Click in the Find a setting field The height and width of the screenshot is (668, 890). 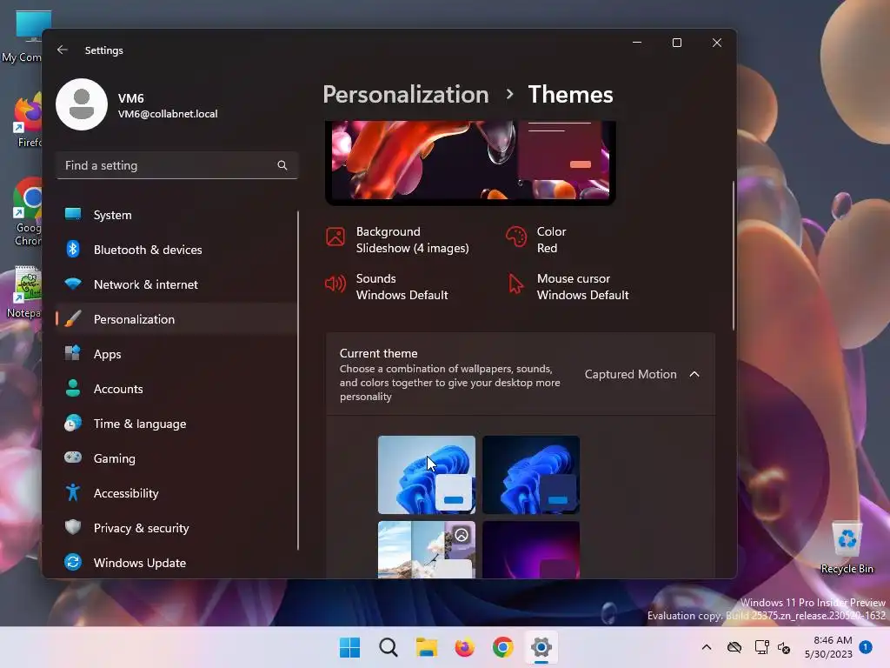point(177,165)
